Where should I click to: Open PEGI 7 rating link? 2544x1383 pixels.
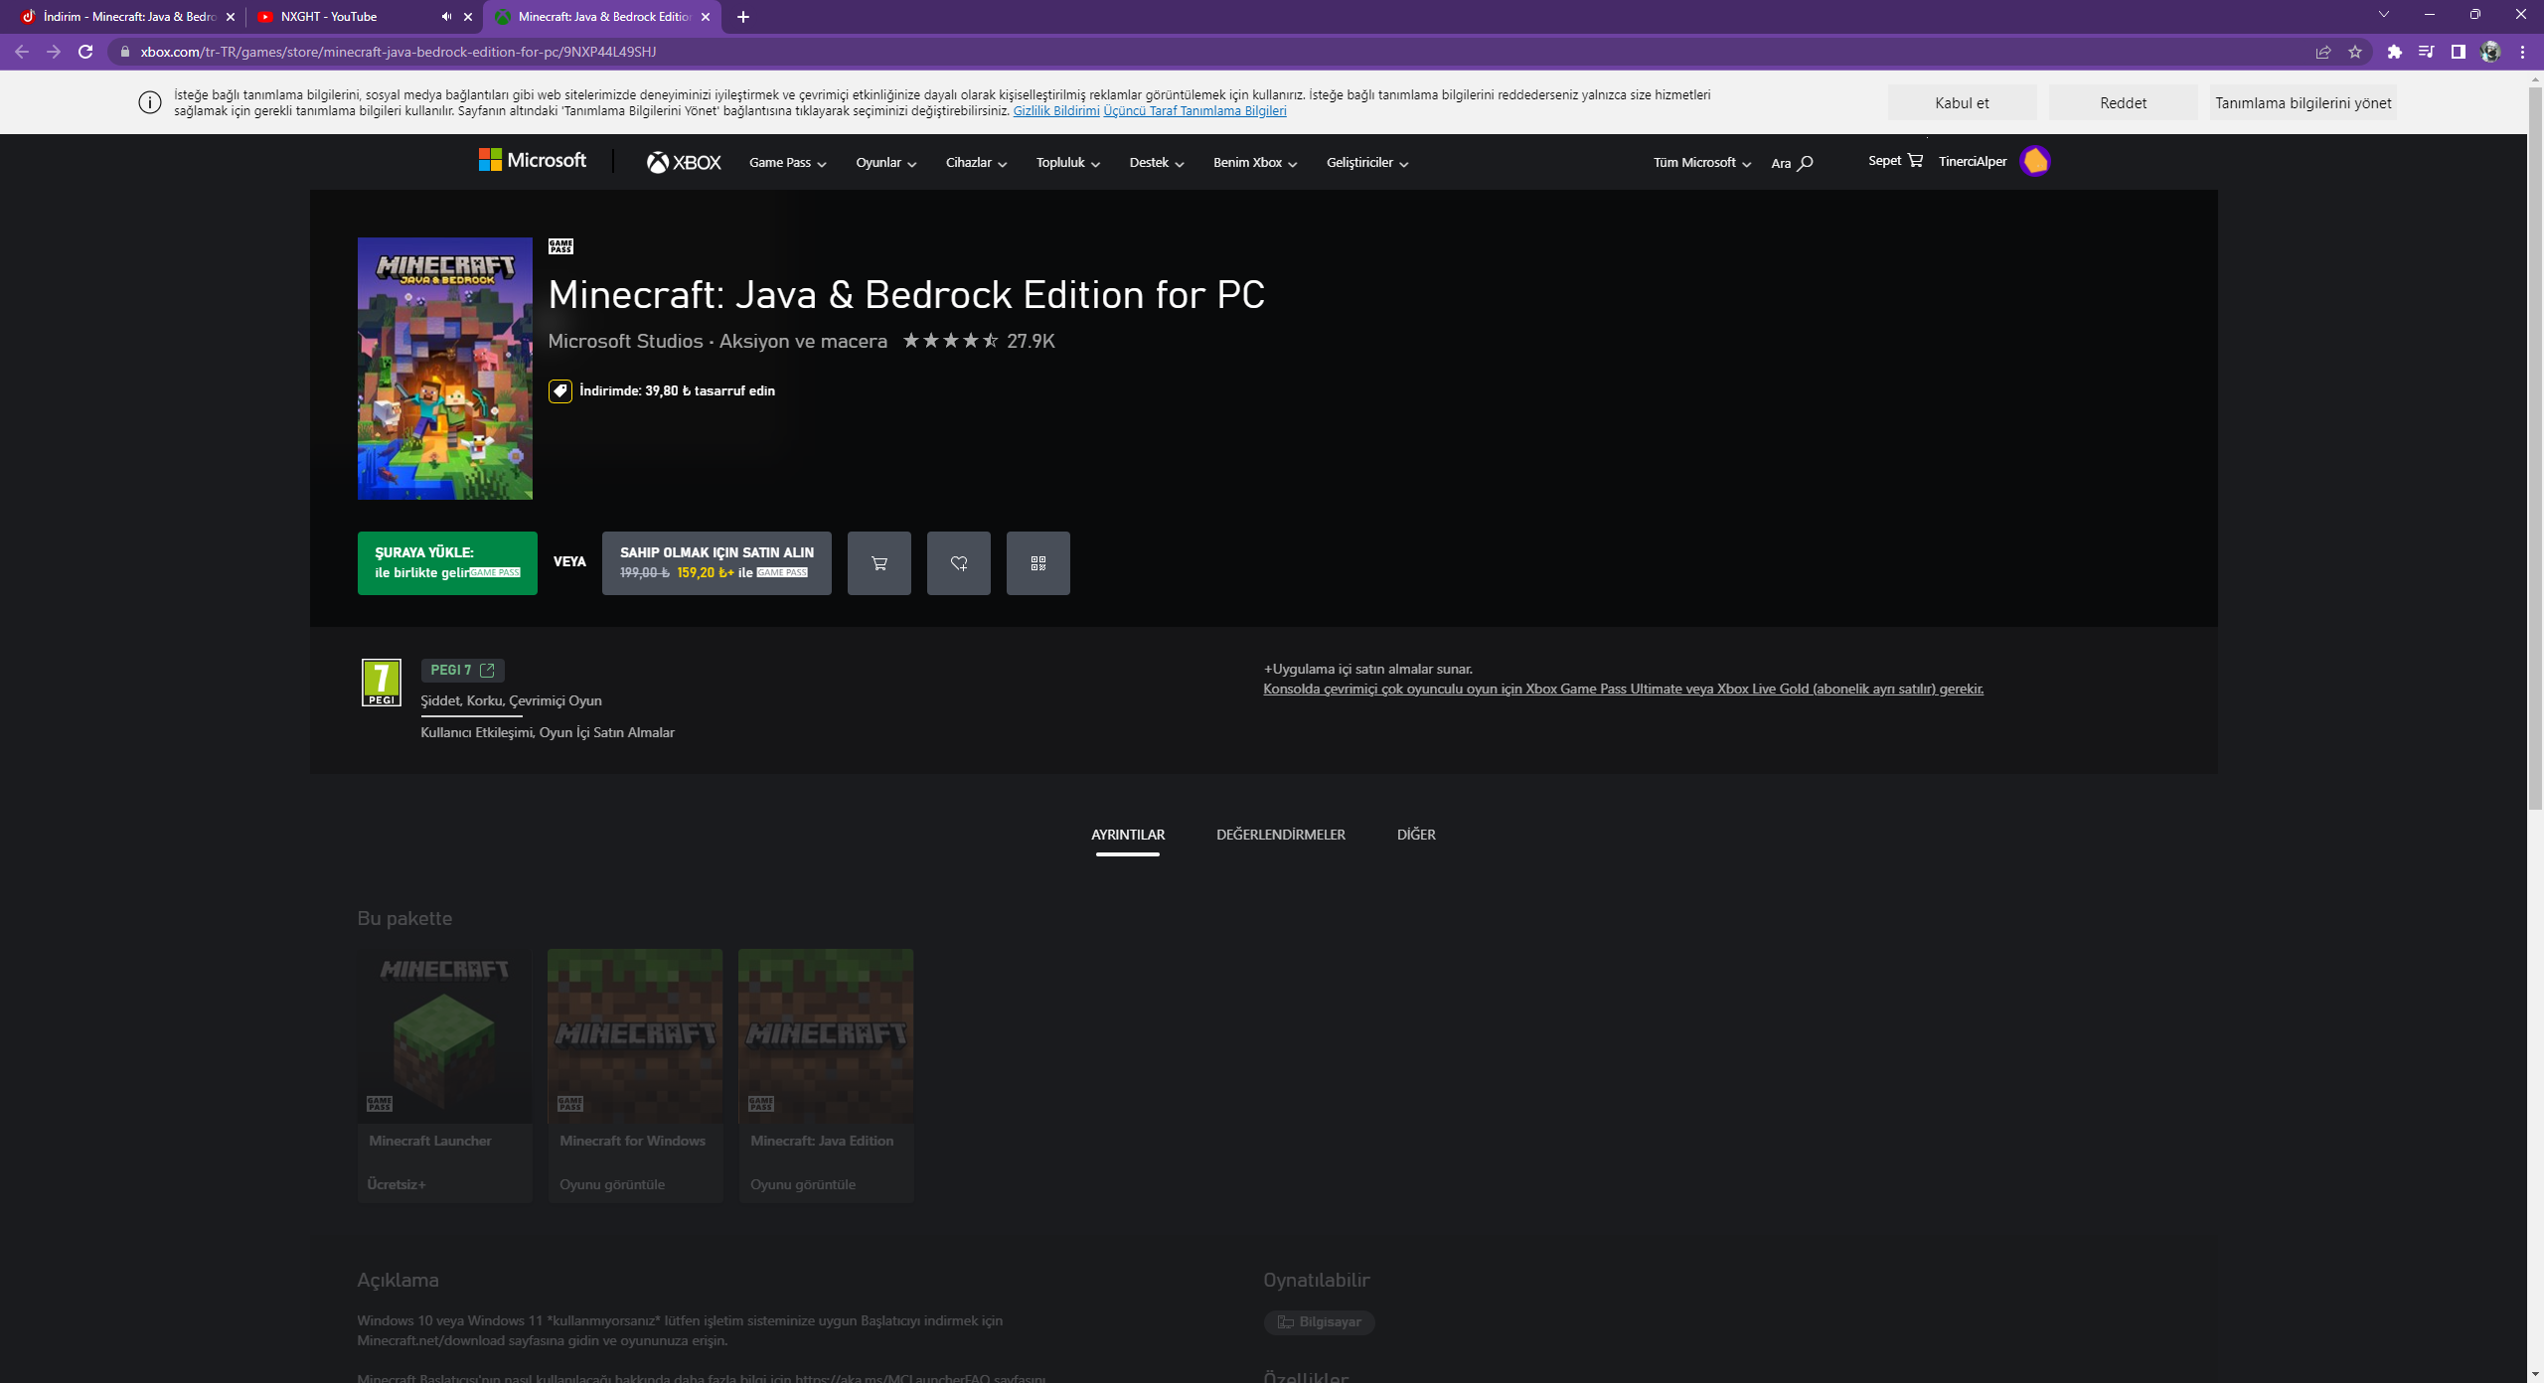[462, 670]
